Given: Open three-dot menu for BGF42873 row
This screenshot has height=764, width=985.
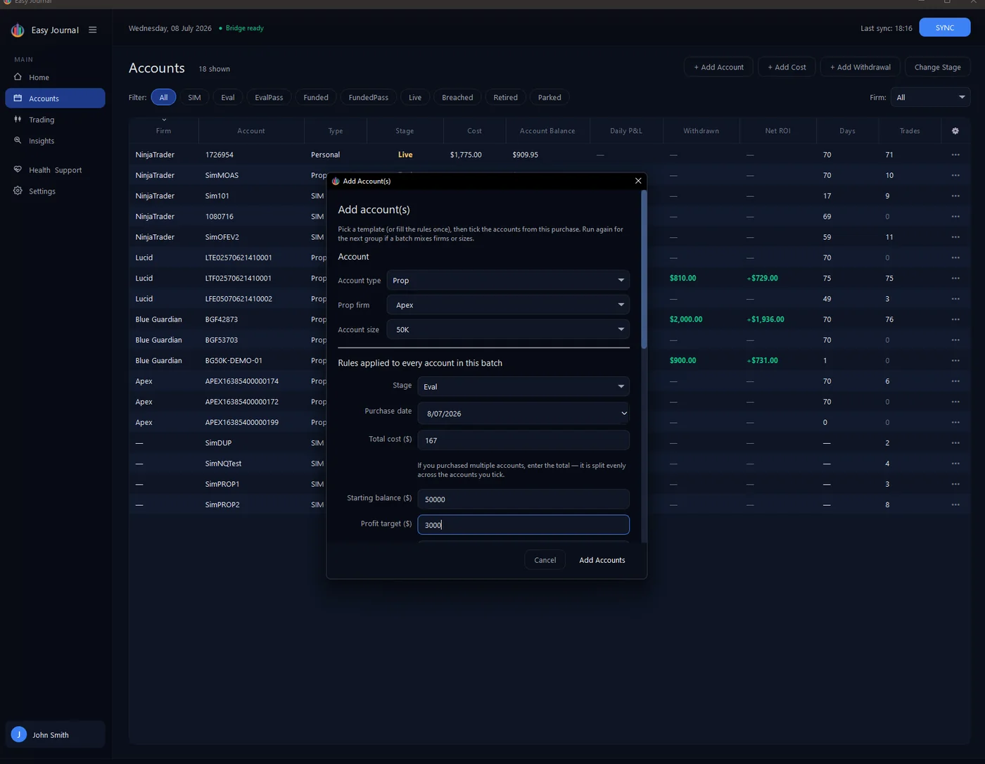Looking at the screenshot, I should click(x=955, y=319).
